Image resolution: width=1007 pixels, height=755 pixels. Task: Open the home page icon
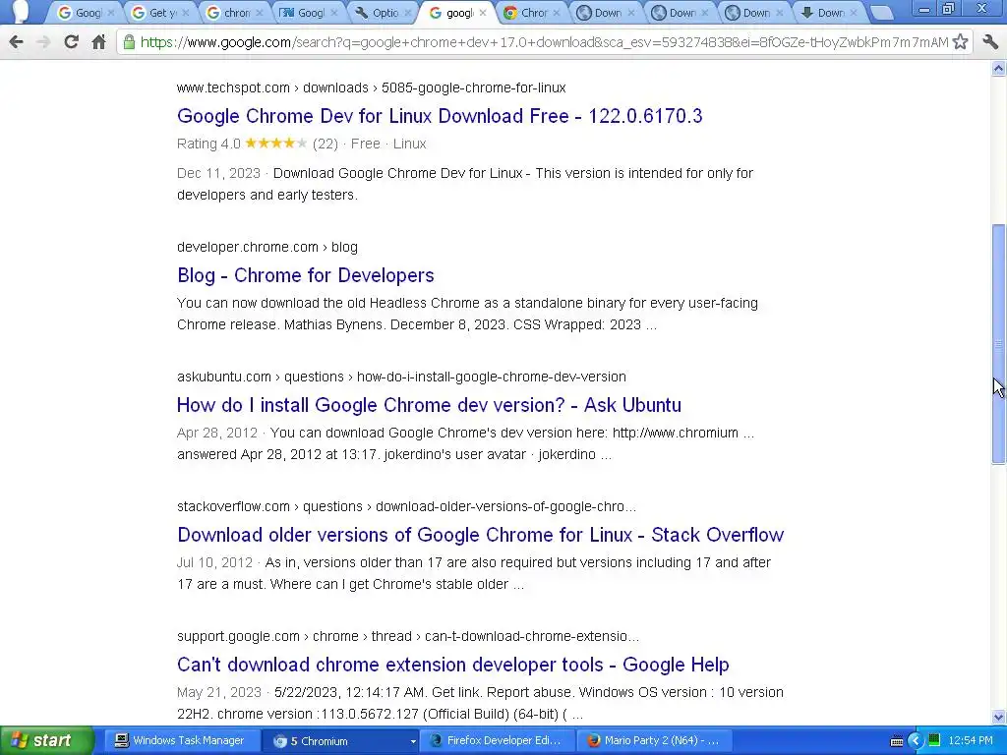point(98,42)
